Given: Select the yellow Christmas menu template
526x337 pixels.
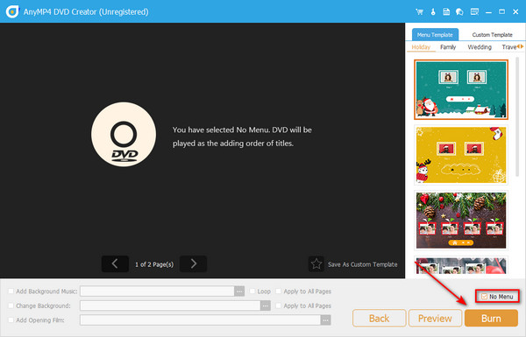Looking at the screenshot, I should coord(461,155).
